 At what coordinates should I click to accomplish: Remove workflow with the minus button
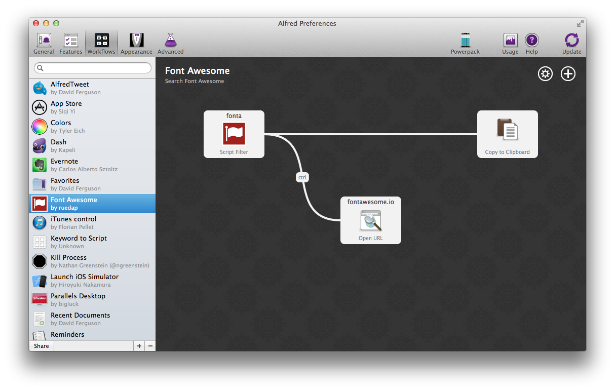pyautogui.click(x=150, y=346)
